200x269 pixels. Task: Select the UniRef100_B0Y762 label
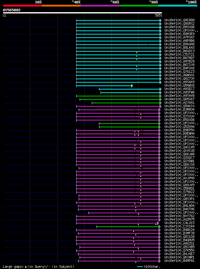[x=179, y=216]
